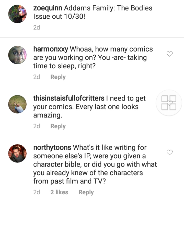The height and width of the screenshot is (238, 184).
Task: Select the Addams Family caption text
Action: point(93,12)
